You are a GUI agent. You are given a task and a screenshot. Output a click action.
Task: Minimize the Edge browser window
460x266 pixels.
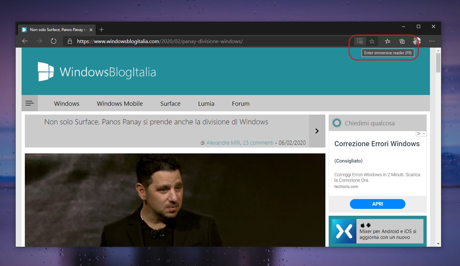404,27
